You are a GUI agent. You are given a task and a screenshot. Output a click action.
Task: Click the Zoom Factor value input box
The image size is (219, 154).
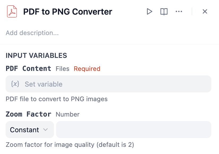click(133, 130)
